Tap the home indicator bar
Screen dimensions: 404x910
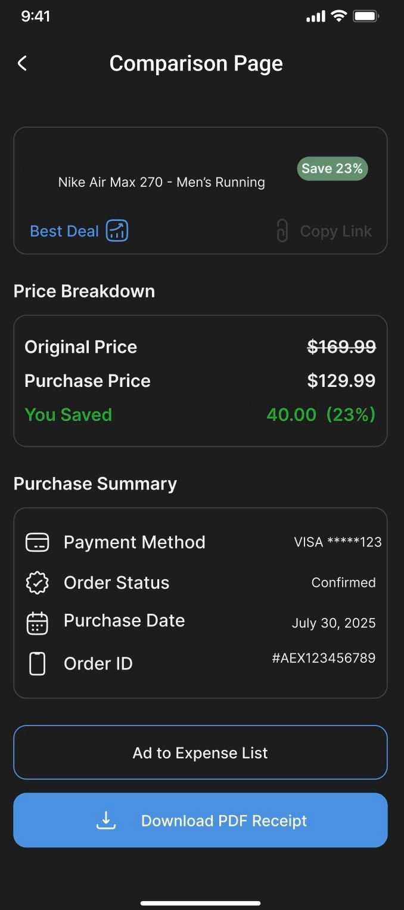coord(200,903)
